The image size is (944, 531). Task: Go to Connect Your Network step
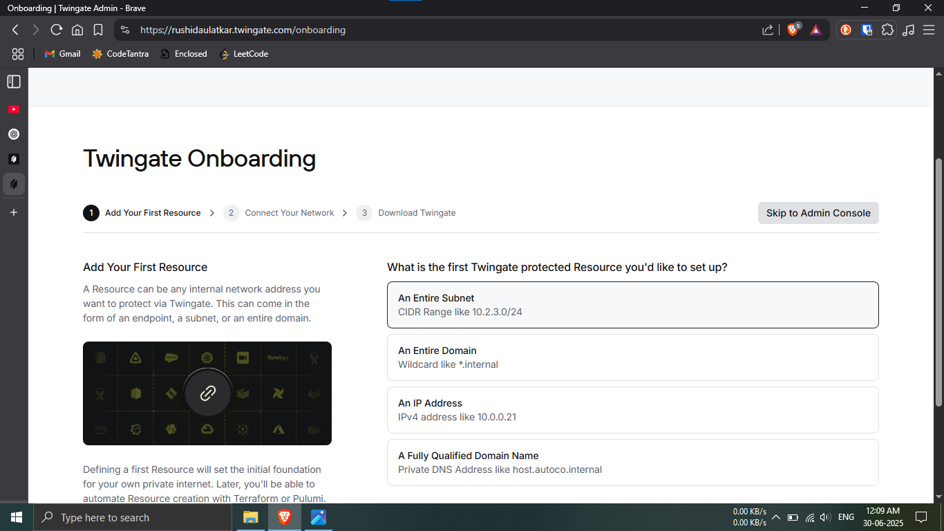pyautogui.click(x=289, y=213)
